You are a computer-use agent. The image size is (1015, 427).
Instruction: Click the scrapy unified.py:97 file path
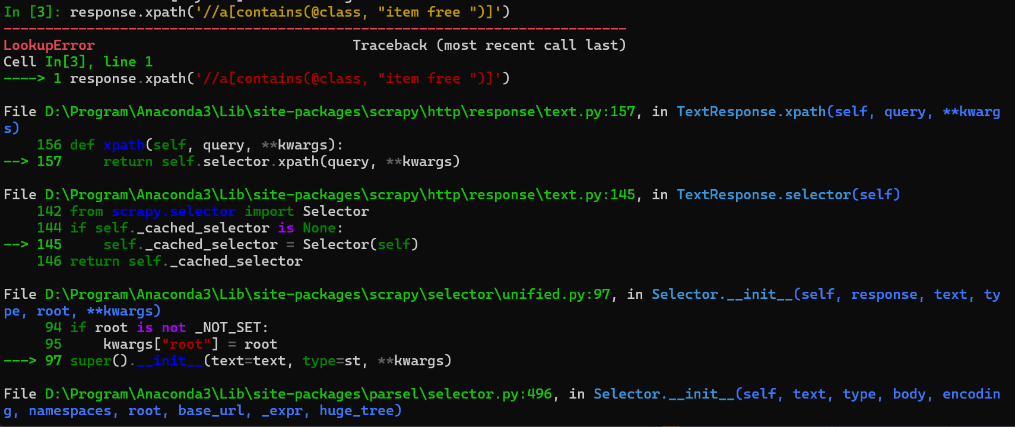coord(327,295)
